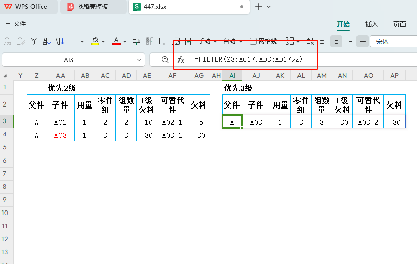Click the sort ascending icon
Image resolution: width=417 pixels, height=264 pixels.
point(47,41)
